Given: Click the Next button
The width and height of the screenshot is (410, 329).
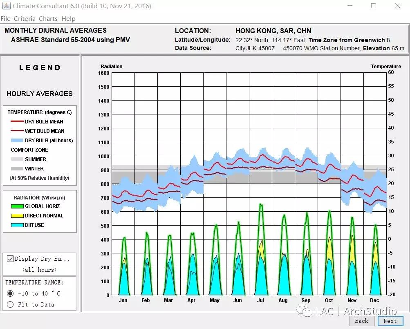Looking at the screenshot, I should click(390, 321).
